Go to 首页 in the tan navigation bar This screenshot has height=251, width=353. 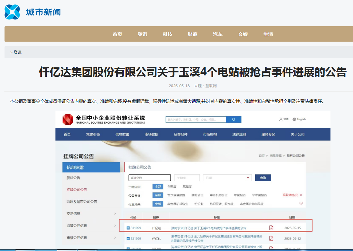[117, 34]
